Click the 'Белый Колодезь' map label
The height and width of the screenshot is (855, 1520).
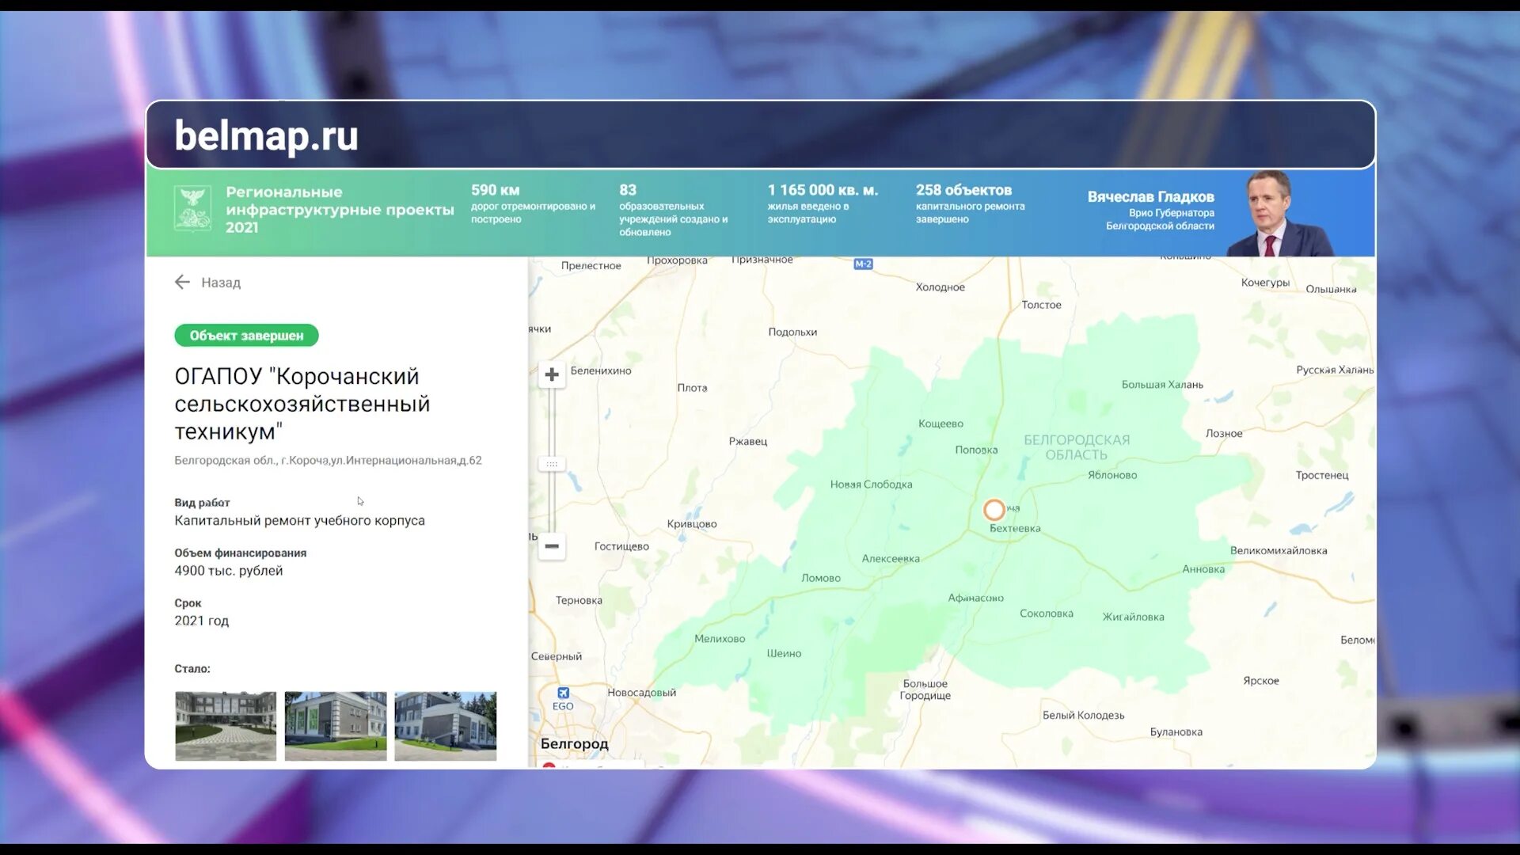[1083, 716]
